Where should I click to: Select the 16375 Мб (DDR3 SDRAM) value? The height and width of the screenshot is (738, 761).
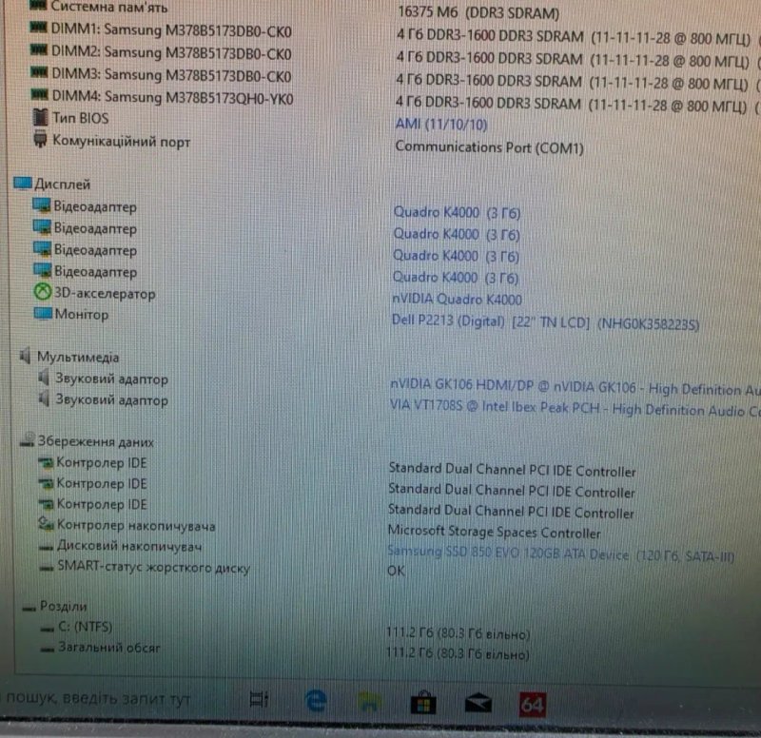478,12
